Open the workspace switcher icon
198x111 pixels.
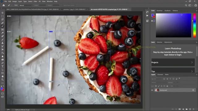coord(190,5)
